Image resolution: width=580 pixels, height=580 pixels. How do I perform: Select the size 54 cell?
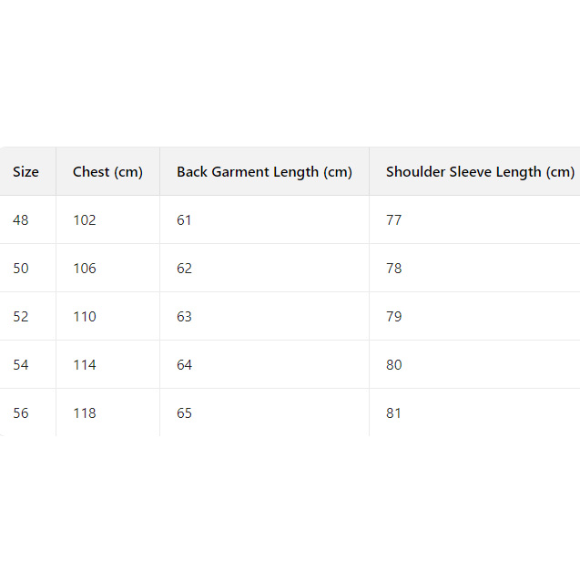pyautogui.click(x=21, y=365)
